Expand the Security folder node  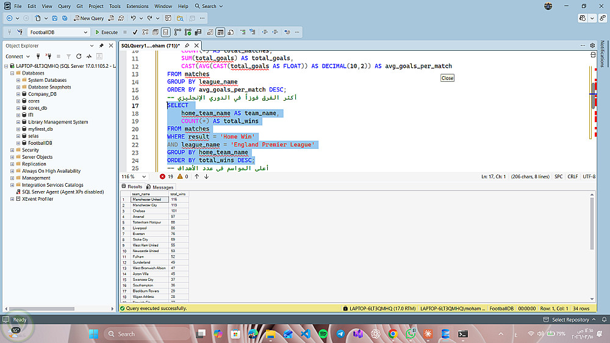point(12,150)
